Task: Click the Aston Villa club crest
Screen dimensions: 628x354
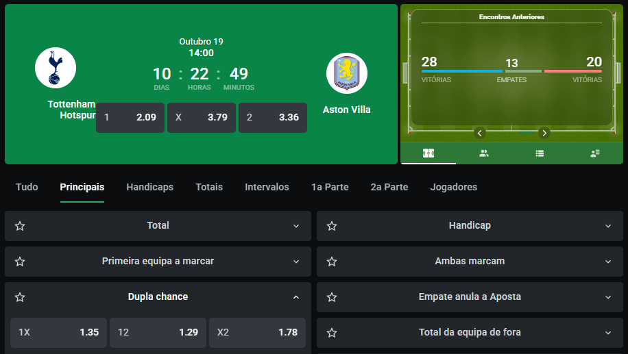Action: pyautogui.click(x=346, y=73)
